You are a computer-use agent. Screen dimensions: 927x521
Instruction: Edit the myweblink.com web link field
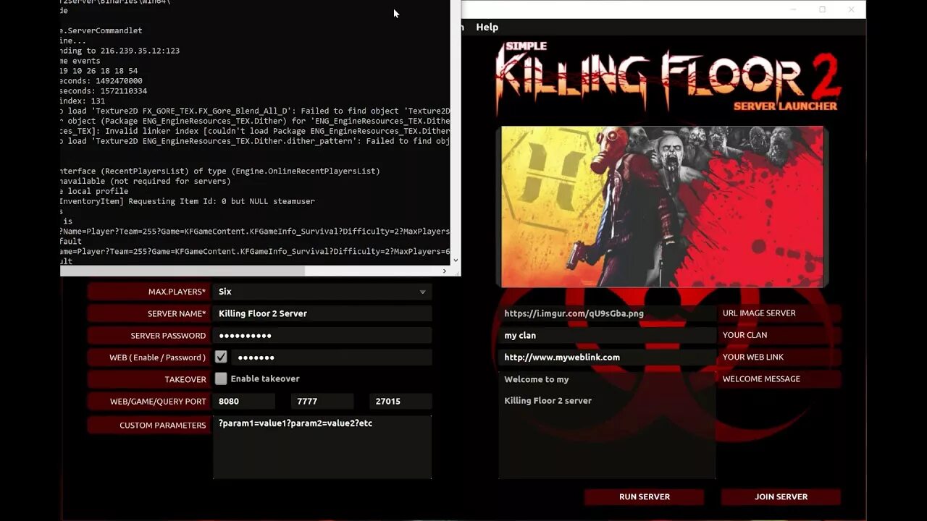[607, 357]
